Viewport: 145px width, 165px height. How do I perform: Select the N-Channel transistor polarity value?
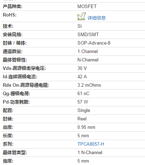click(x=88, y=60)
